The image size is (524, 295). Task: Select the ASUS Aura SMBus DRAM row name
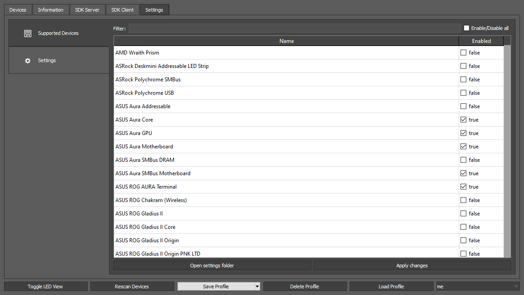[145, 160]
